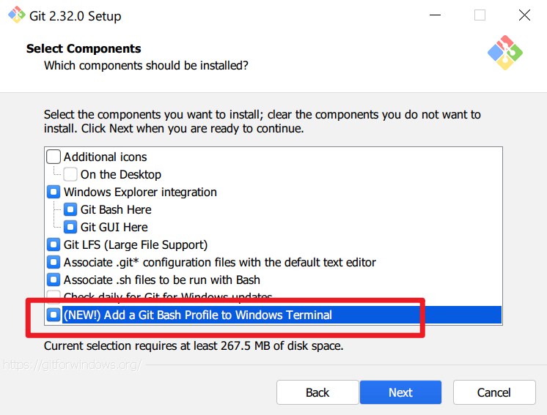This screenshot has width=547, height=415.
Task: Uncheck Associate .sh files with Bash
Action: click(54, 280)
